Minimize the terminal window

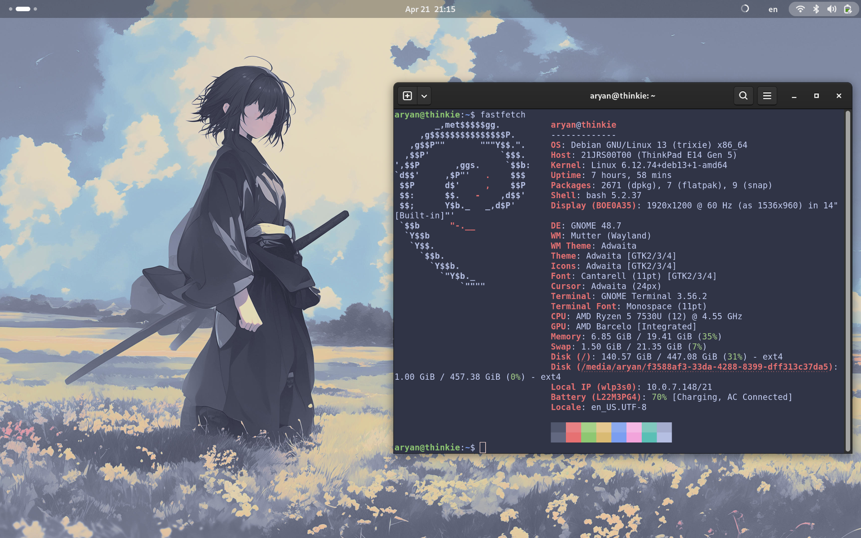[x=794, y=96]
